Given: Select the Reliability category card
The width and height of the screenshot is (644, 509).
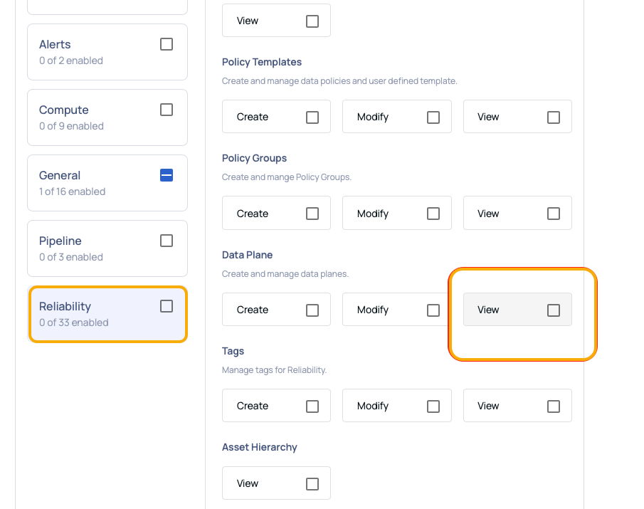Looking at the screenshot, I should click(x=107, y=314).
